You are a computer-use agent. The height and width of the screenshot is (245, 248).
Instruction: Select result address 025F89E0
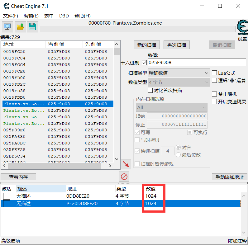point(14,130)
